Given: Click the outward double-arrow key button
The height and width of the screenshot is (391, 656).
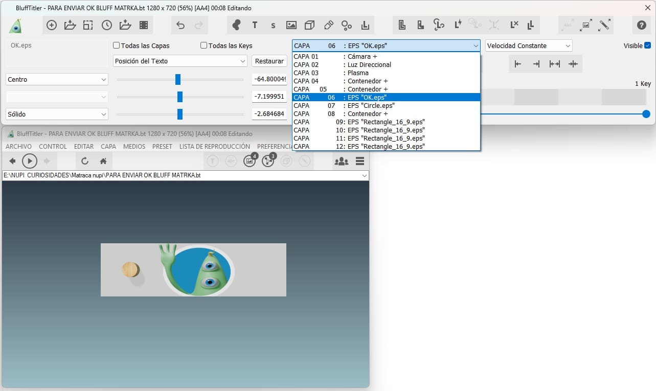Looking at the screenshot, I should point(555,64).
